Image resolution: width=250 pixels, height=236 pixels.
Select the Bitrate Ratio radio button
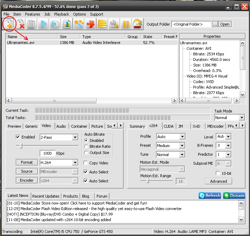(86, 146)
